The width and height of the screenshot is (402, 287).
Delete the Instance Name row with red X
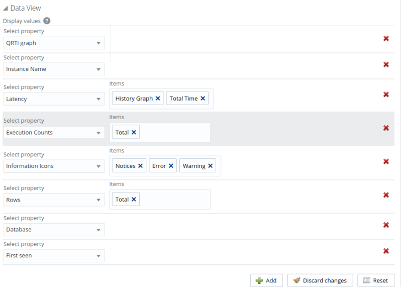coord(386,64)
